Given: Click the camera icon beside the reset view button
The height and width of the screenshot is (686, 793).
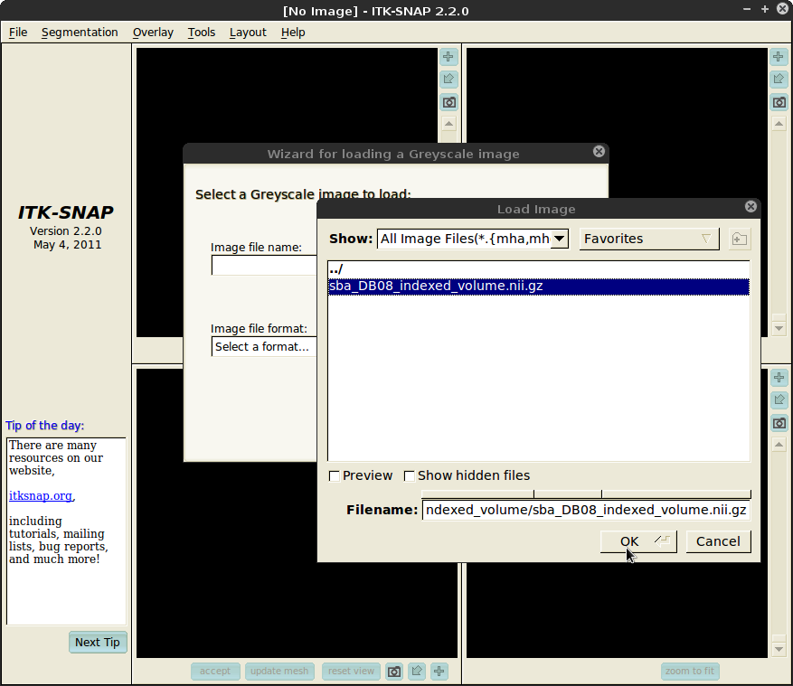Looking at the screenshot, I should point(394,671).
